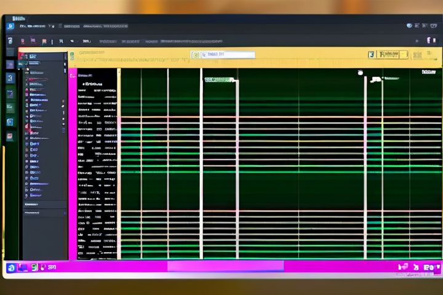Open the blue Start icon on the taskbar

11,267
